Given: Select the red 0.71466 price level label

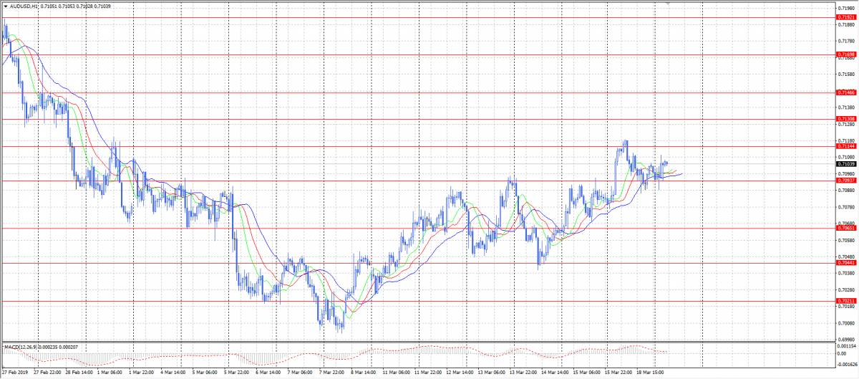Looking at the screenshot, I should point(846,92).
